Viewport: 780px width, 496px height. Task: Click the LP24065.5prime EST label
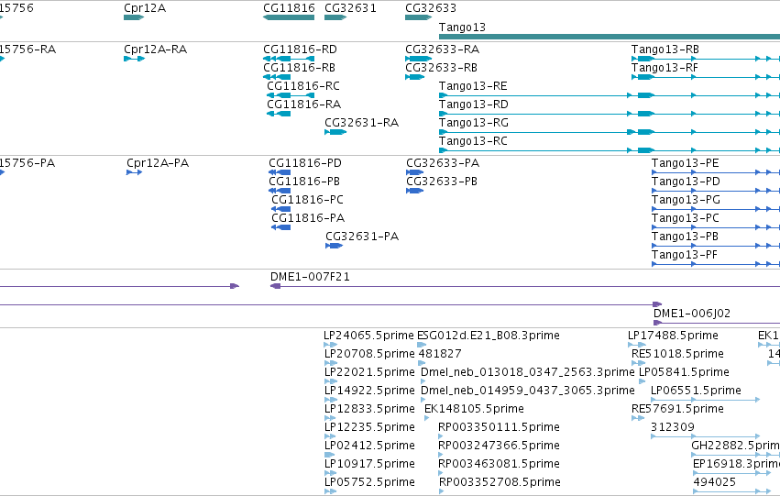click(368, 336)
